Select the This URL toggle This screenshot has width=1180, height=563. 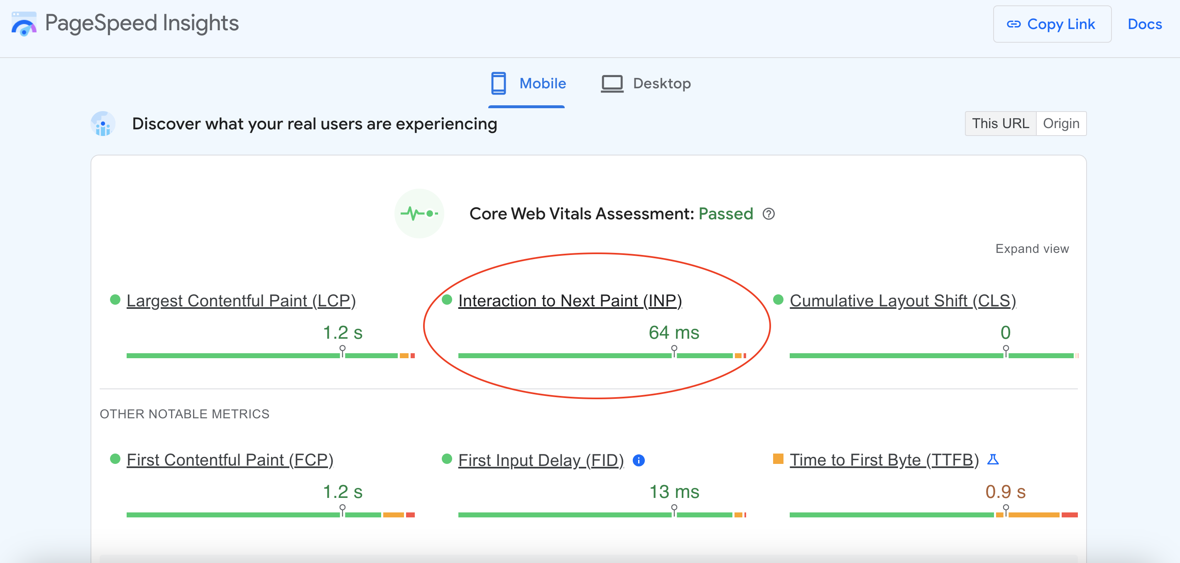click(1001, 124)
